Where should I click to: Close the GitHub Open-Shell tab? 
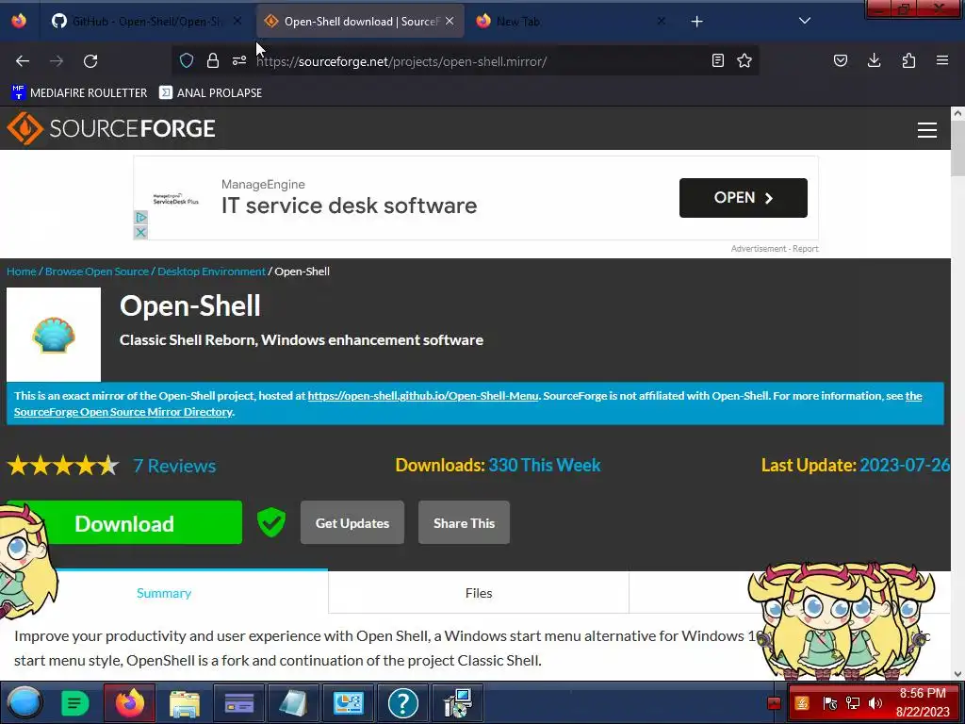237,22
